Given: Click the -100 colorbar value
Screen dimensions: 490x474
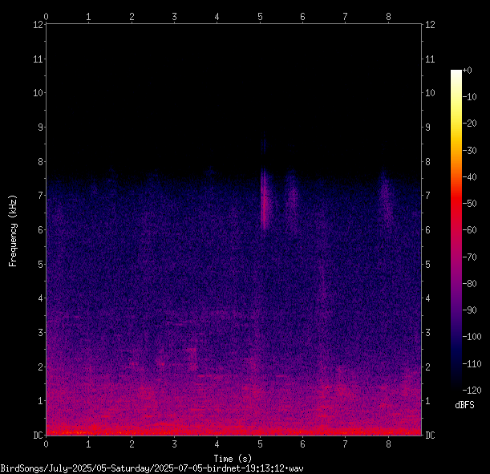Looking at the screenshot, I should [x=472, y=337].
